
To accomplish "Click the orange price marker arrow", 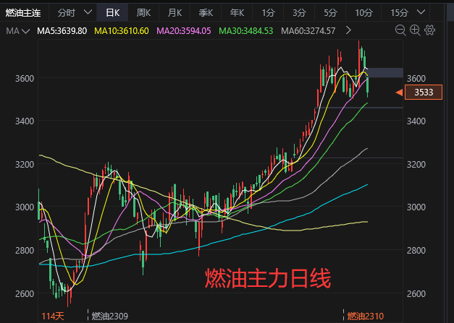I will coord(399,92).
